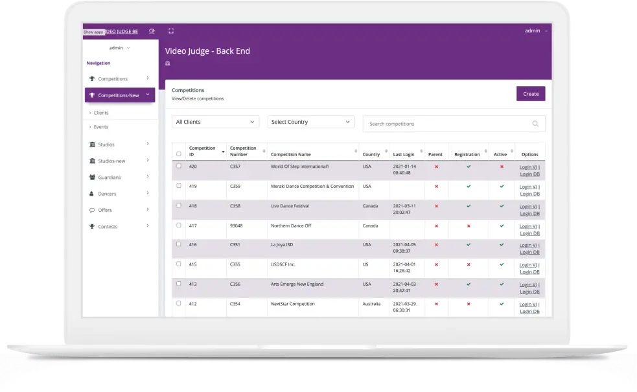Click Login VJ link for World Of Step International
This screenshot has height=392, width=637.
coord(528,167)
